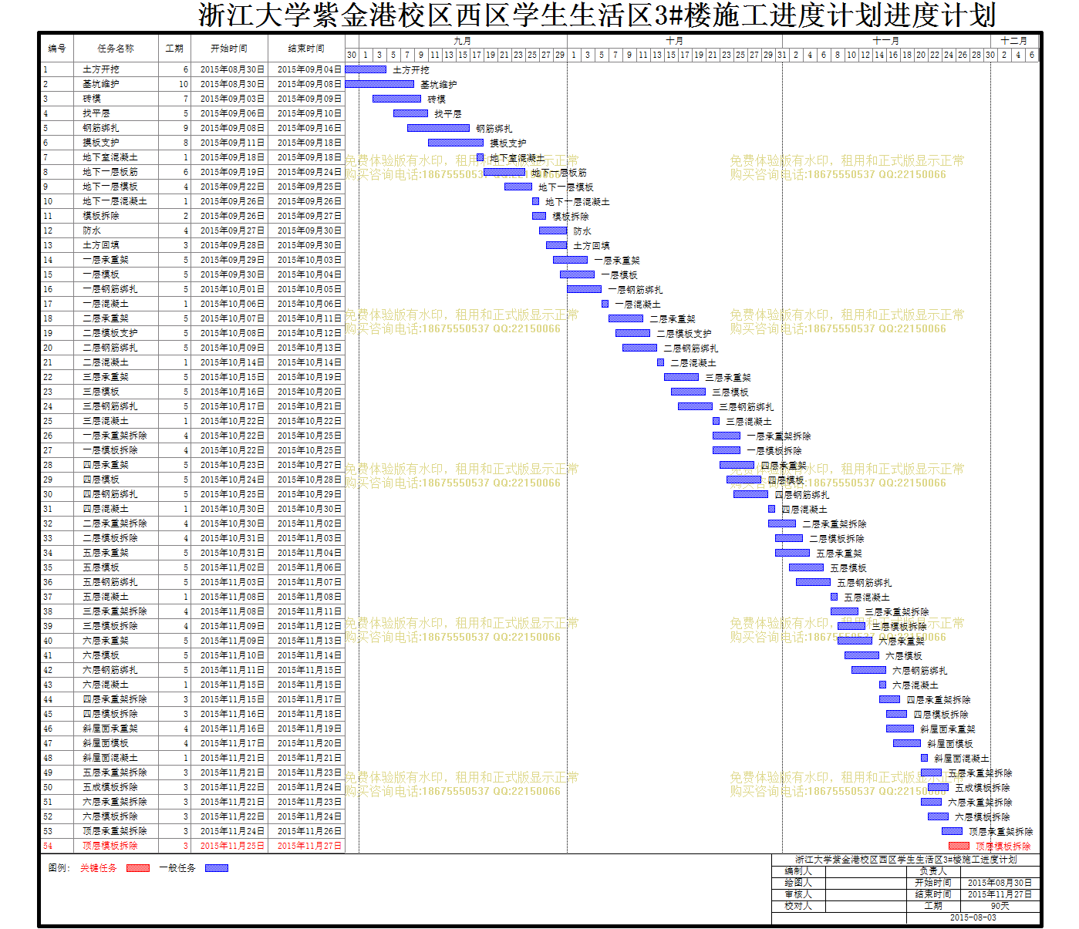The width and height of the screenshot is (1079, 929).
Task: Select the 五成模板拆除 task name cell
Action: (116, 787)
